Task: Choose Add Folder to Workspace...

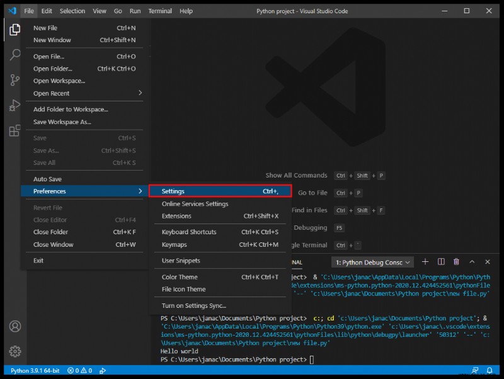Action: point(85,109)
